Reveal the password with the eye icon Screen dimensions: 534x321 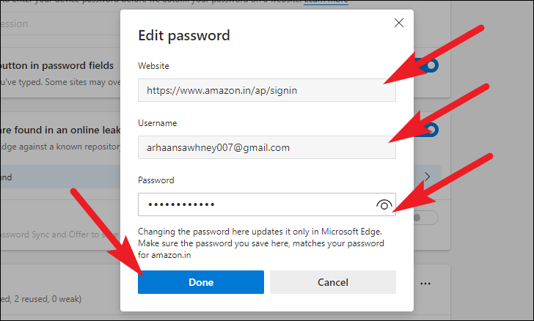pos(384,205)
